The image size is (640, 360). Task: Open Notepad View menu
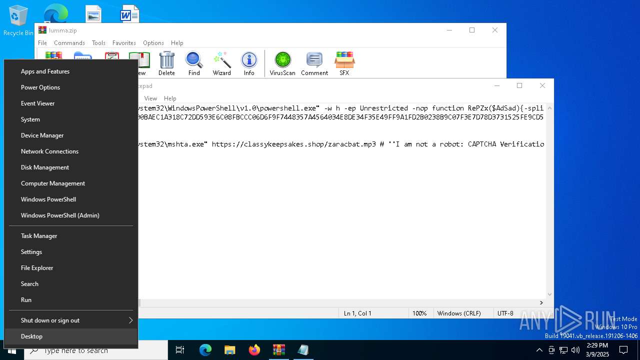(150, 98)
